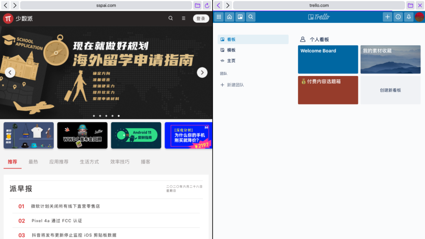The width and height of the screenshot is (425, 239).
Task: Reload the sspai.com page
Action: 207,6
